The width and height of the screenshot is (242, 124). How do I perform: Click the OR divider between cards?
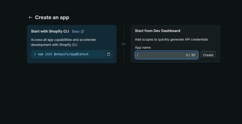(124, 44)
